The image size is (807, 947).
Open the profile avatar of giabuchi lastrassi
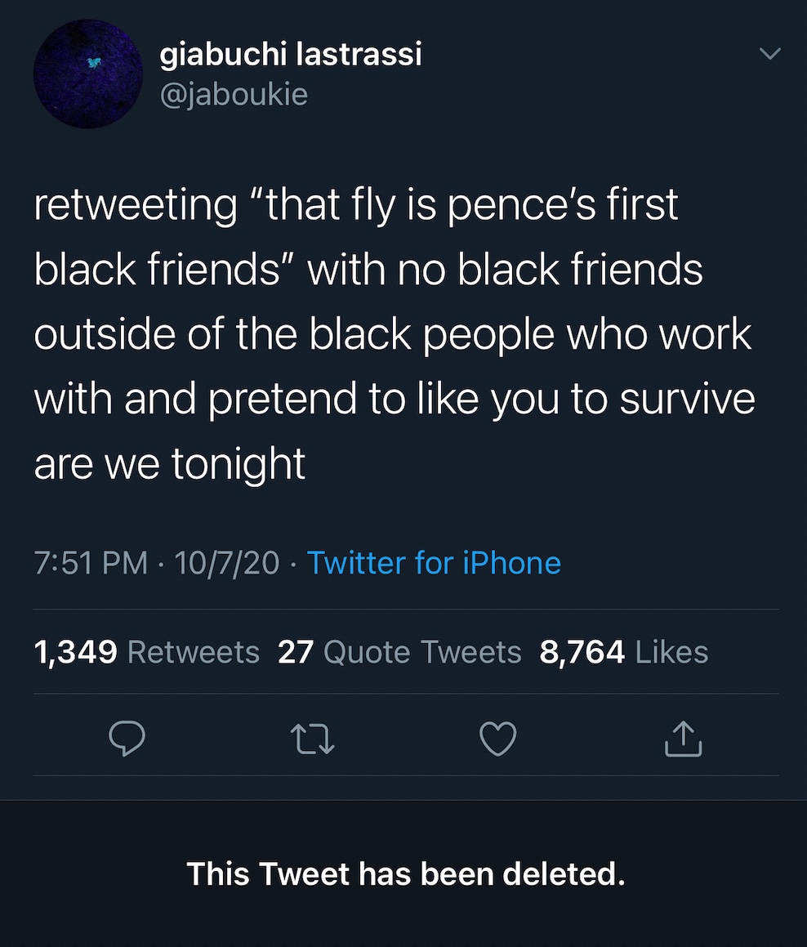(x=88, y=74)
